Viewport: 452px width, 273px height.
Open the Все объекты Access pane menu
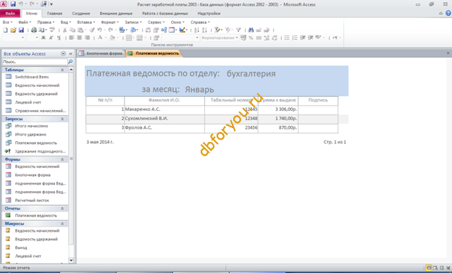(64, 54)
